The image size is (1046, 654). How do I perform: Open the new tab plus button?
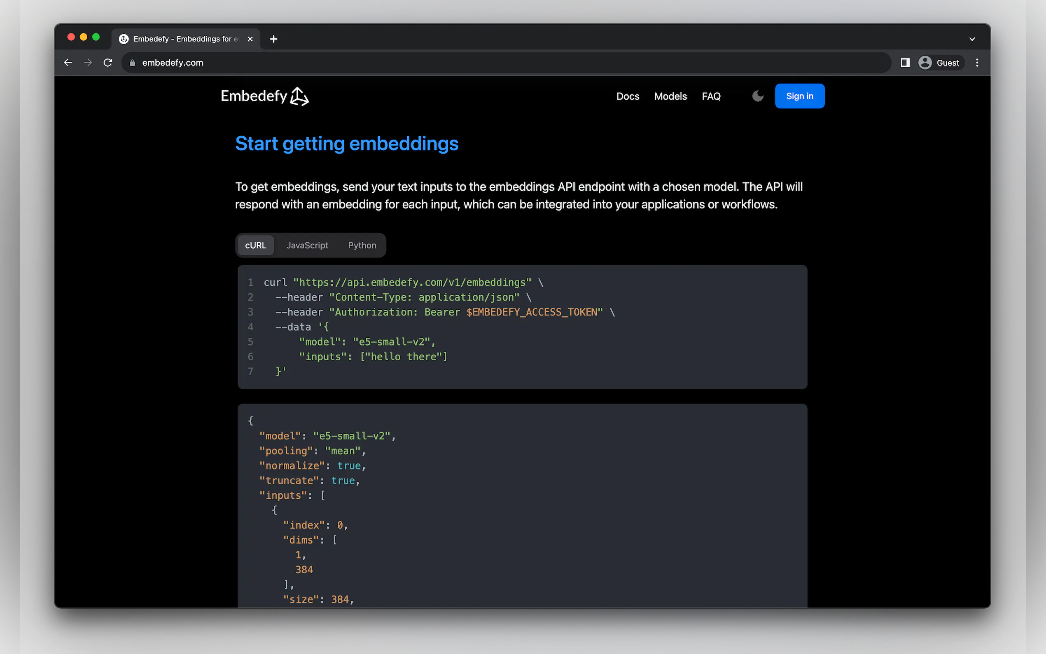(273, 39)
